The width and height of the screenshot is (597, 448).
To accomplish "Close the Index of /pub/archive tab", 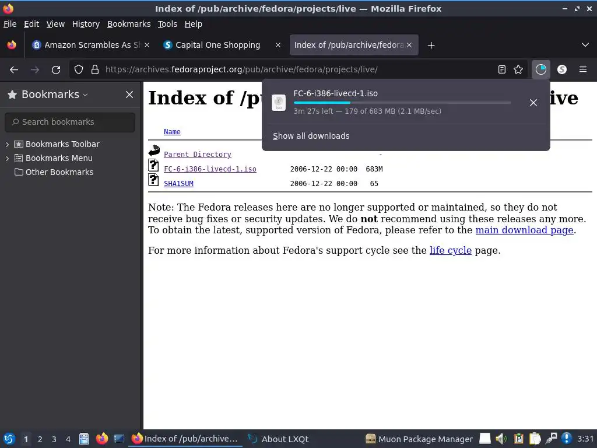I will [x=409, y=45].
